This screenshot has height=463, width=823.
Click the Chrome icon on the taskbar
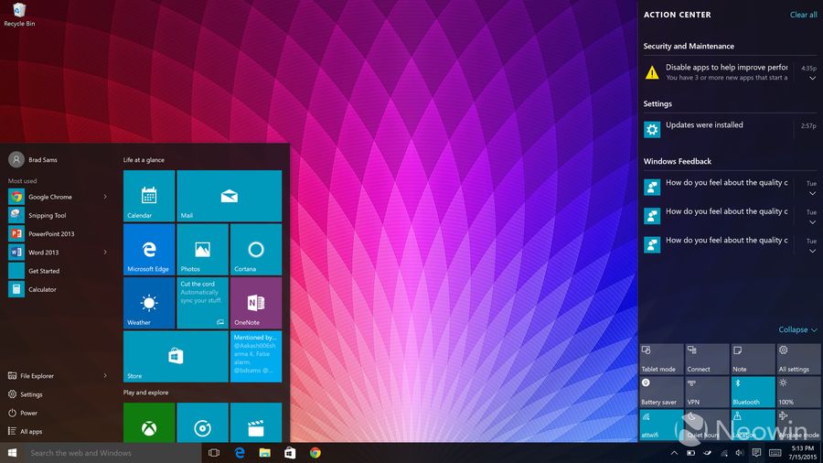tap(315, 453)
